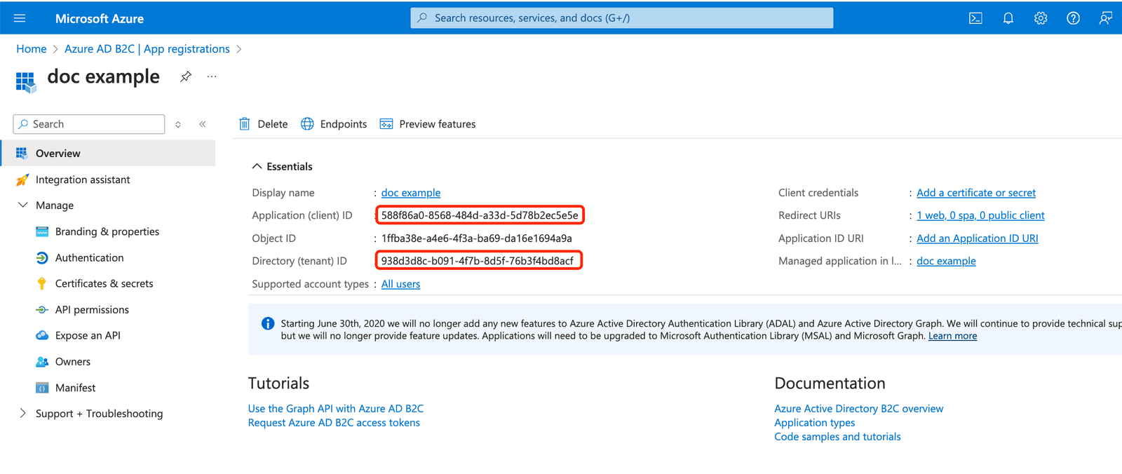Open the hamburger portal menu
Image resolution: width=1122 pixels, height=474 pixels.
pyautogui.click(x=20, y=18)
